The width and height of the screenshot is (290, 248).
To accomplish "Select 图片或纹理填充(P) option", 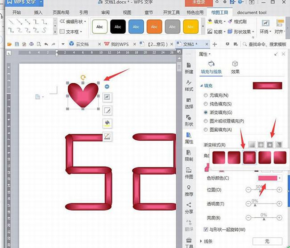I will (224, 121).
